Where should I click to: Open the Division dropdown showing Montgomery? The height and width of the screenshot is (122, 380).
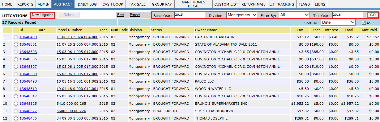(x=242, y=15)
